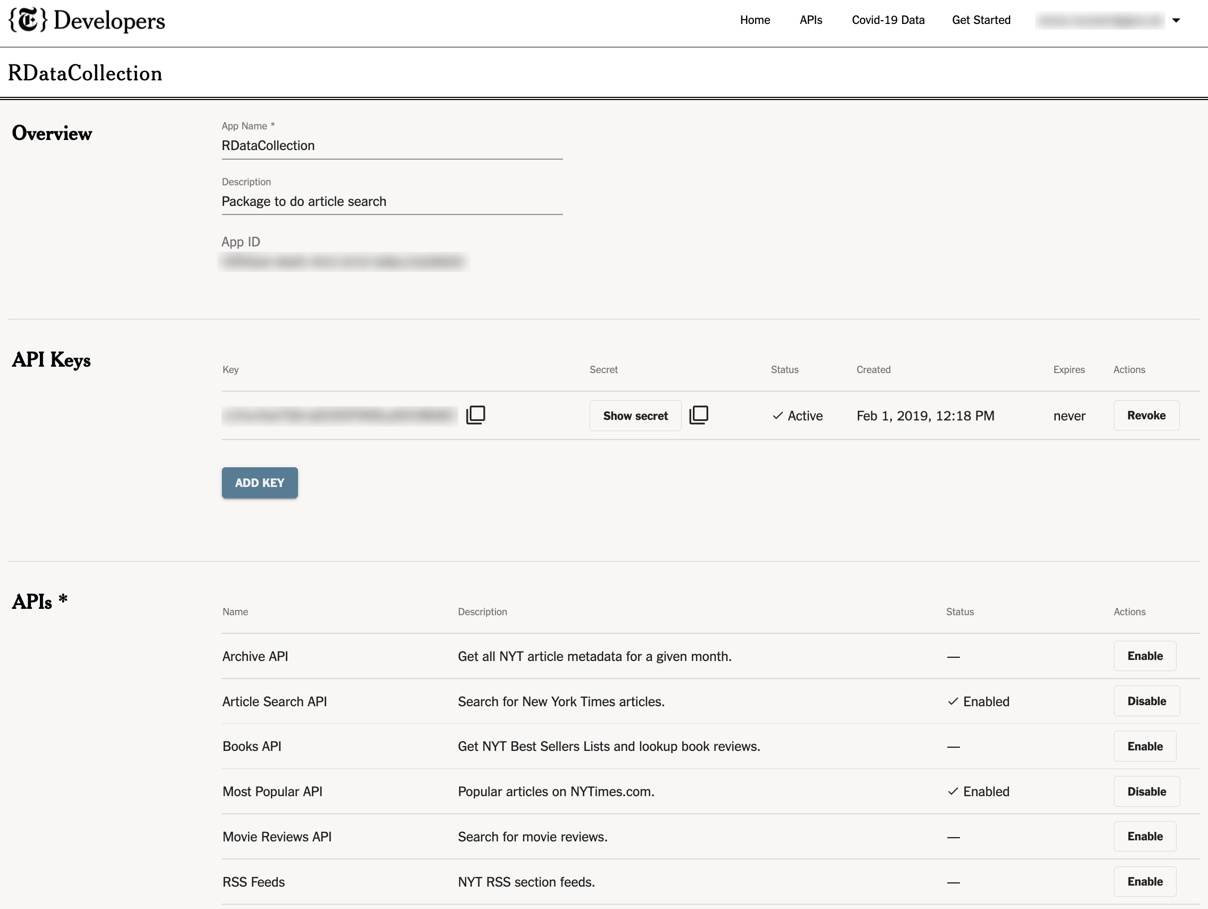The width and height of the screenshot is (1208, 909).
Task: Enable the Books API
Action: click(x=1145, y=746)
